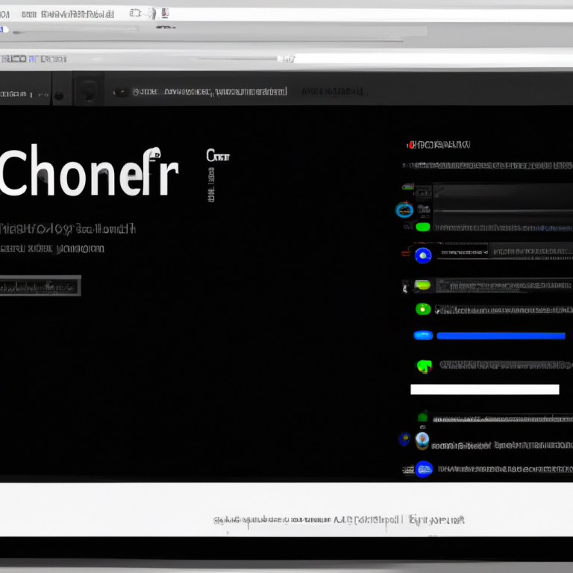
Task: Toggle the yellow-green pill switch in the highlighted row
Action: (x=423, y=285)
